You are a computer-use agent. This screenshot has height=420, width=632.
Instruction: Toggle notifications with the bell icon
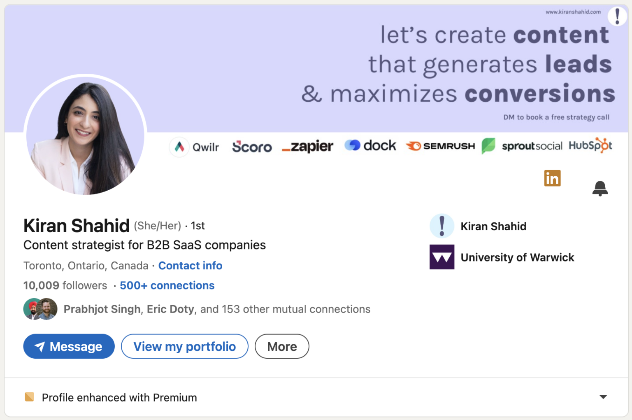click(x=600, y=188)
